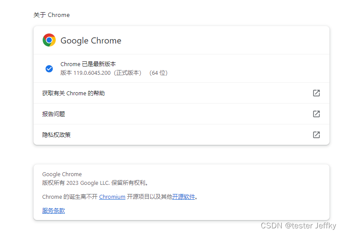Screen dimensions: 343x234
Task: Select the 报告问题 row
Action: pos(182,114)
